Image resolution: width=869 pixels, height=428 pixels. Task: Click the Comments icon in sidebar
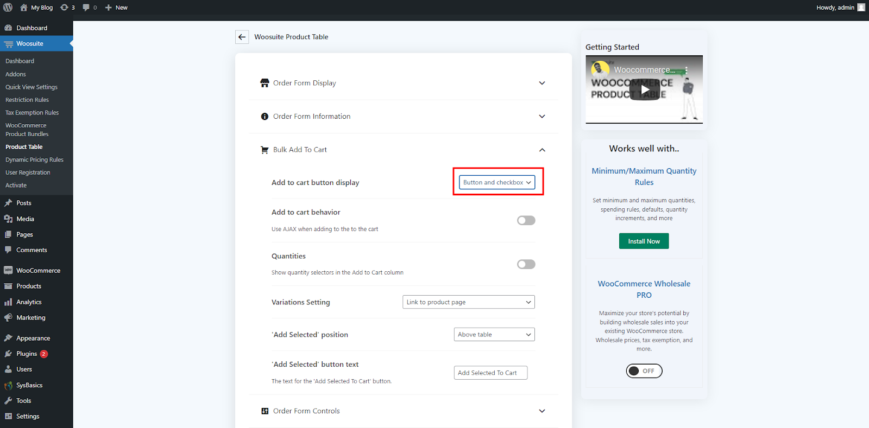tap(8, 250)
